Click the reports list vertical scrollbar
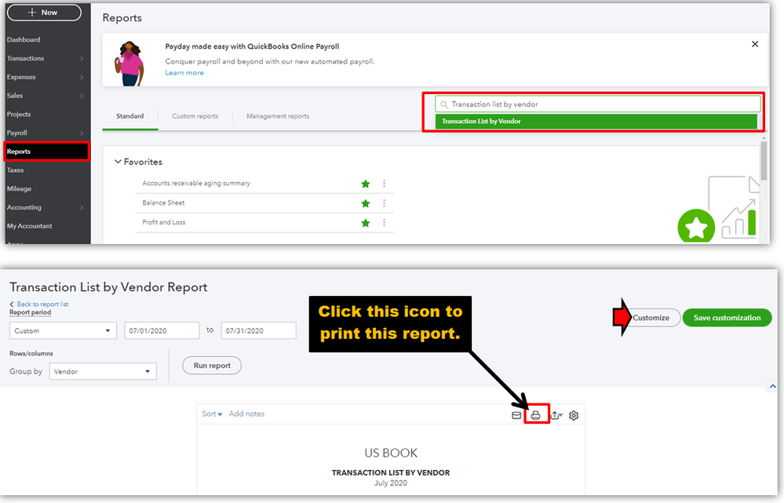This screenshot has width=784, height=503. 764,160
